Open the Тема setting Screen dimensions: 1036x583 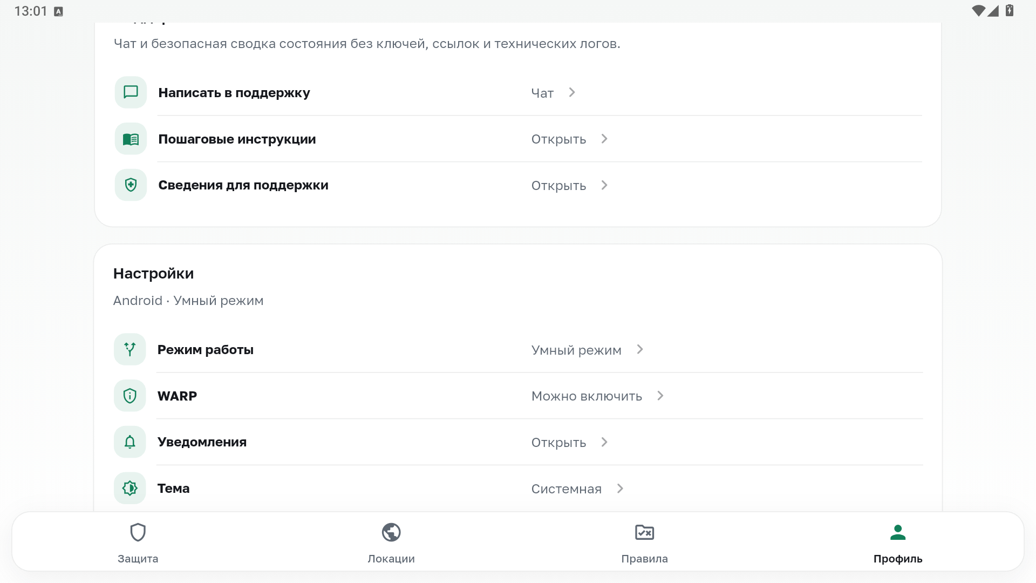518,489
